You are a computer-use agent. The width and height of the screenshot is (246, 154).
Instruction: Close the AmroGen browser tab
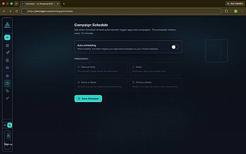[x=58, y=4]
